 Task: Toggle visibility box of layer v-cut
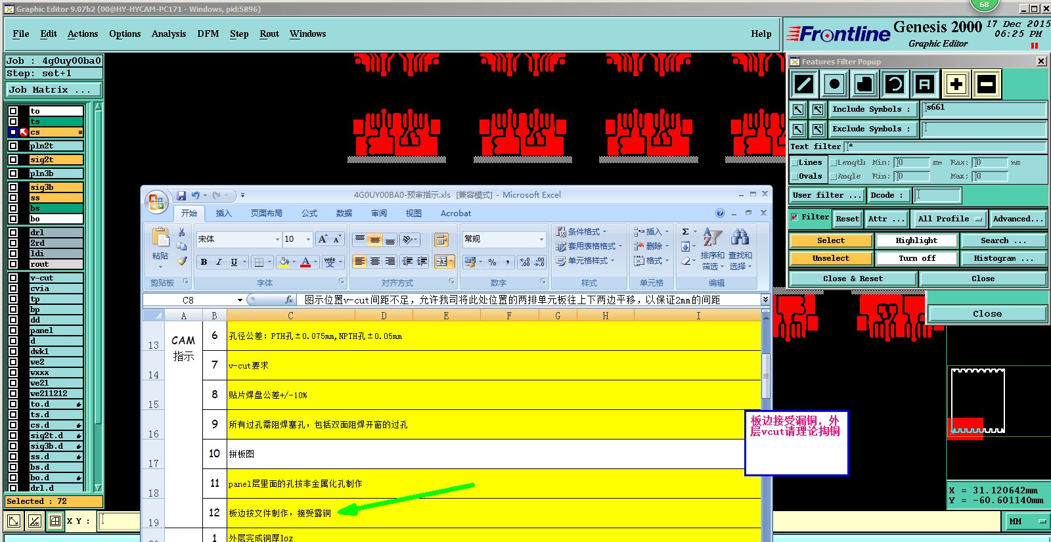pyautogui.click(x=13, y=278)
